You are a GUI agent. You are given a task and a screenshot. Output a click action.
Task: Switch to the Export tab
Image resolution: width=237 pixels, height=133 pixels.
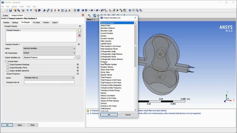point(55,23)
